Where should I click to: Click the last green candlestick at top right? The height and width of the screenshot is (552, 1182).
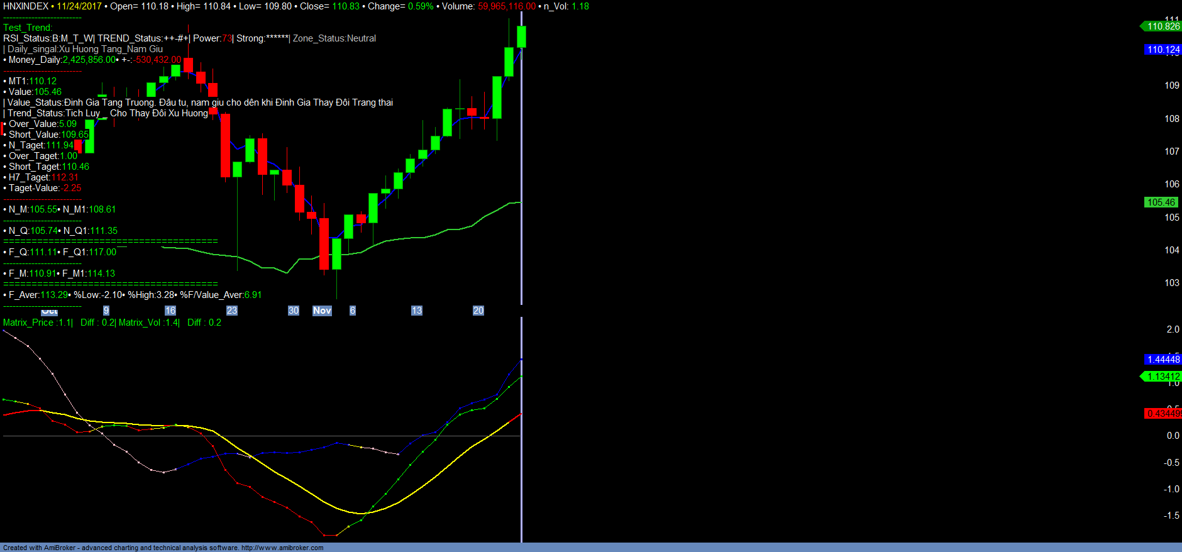pyautogui.click(x=521, y=36)
